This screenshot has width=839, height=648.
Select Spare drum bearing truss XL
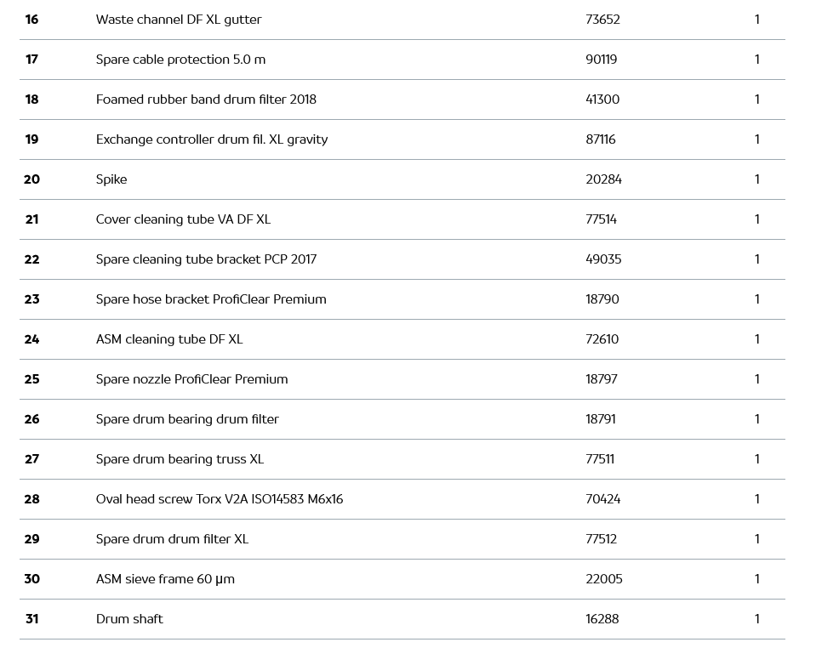pyautogui.click(x=180, y=459)
